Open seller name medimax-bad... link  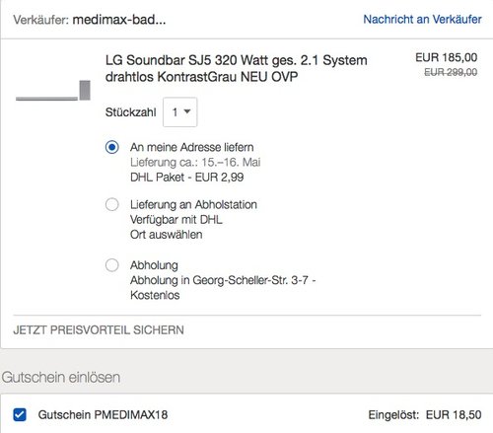pyautogui.click(x=119, y=20)
